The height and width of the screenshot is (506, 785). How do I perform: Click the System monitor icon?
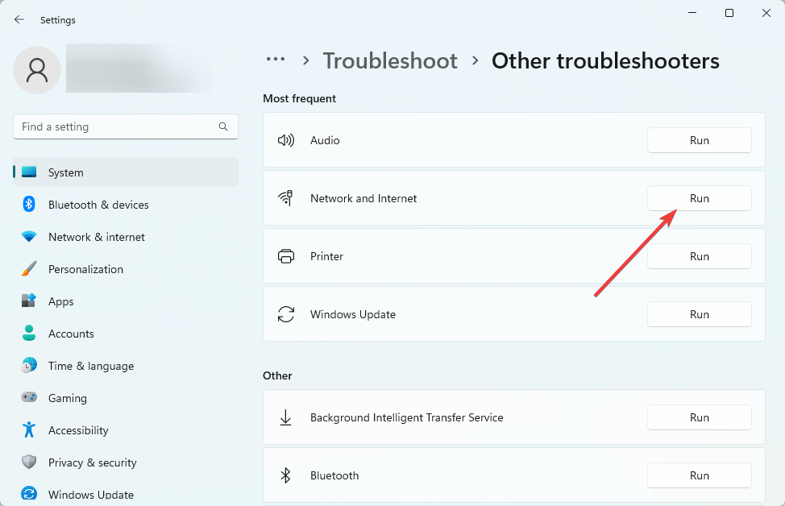[x=29, y=172]
